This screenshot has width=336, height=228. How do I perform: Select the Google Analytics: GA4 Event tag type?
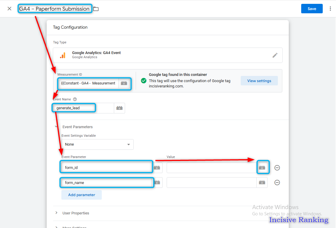tap(168, 55)
